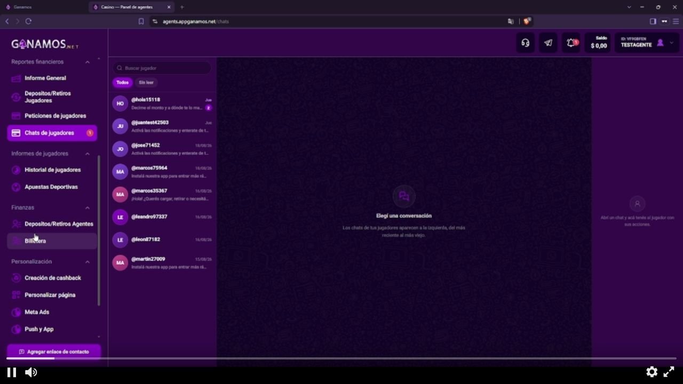683x384 pixels.
Task: Expand the account dropdown chevron
Action: click(671, 43)
